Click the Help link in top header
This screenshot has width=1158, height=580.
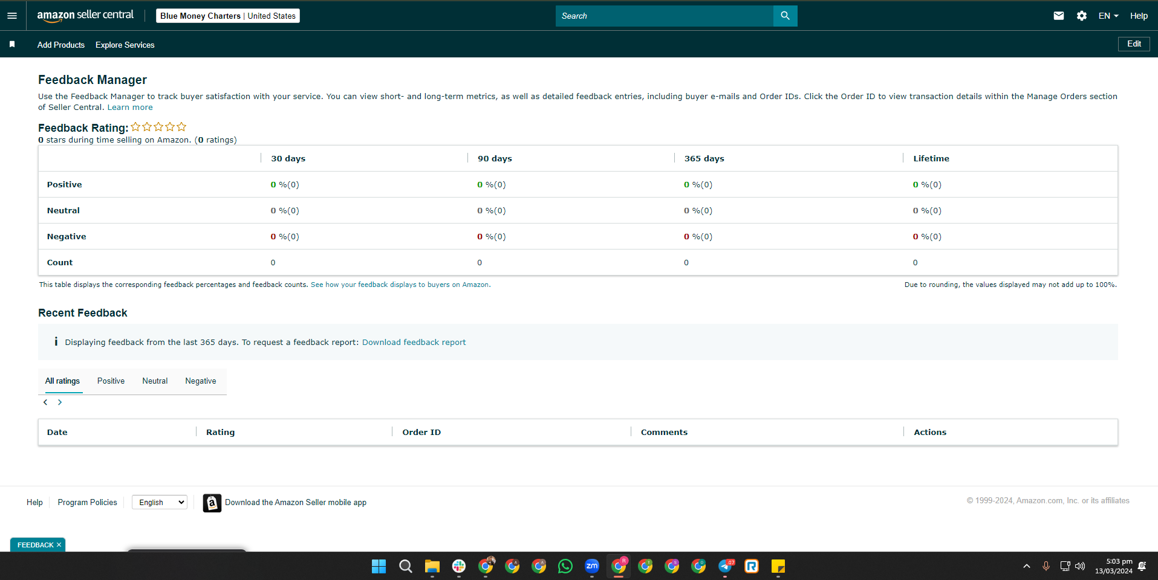tap(1139, 16)
